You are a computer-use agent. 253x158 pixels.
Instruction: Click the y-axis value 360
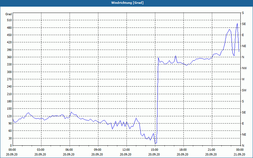click(x=9, y=57)
